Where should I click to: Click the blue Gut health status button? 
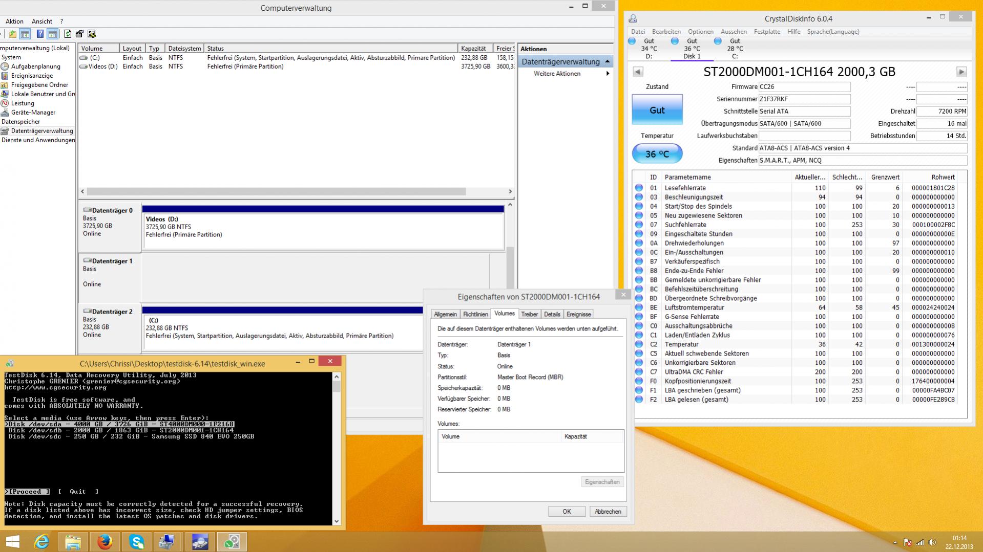[657, 109]
